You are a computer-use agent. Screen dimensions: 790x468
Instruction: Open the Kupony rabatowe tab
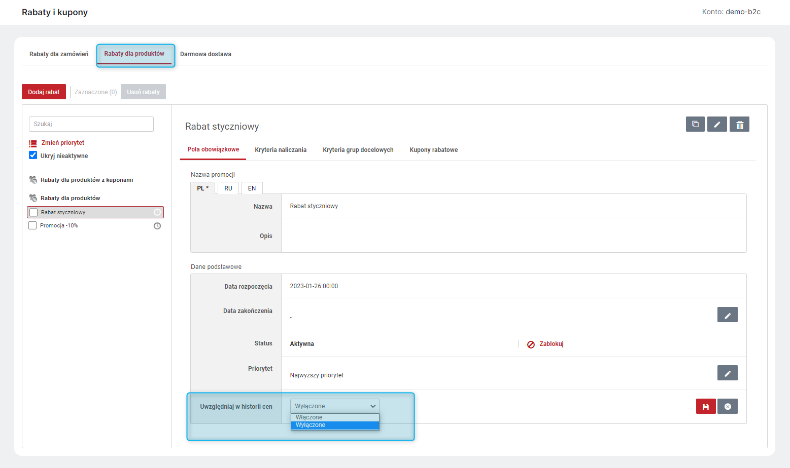coord(434,150)
